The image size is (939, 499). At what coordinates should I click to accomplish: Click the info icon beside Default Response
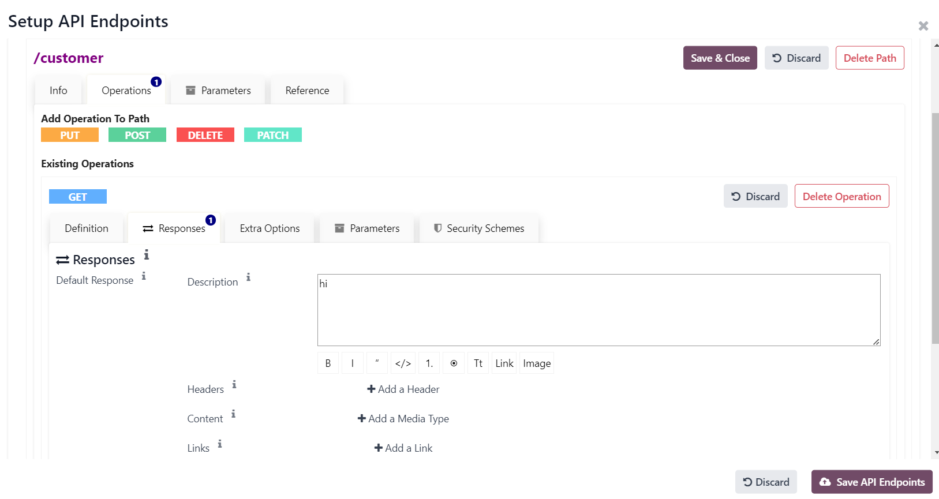tap(144, 276)
